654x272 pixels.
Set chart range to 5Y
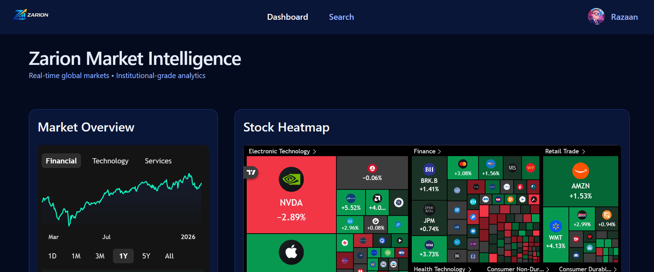(146, 256)
